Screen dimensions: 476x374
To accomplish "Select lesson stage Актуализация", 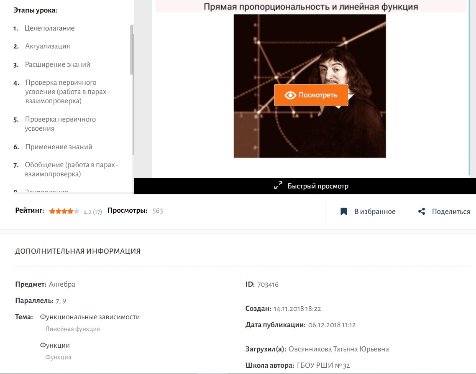I will pos(47,46).
